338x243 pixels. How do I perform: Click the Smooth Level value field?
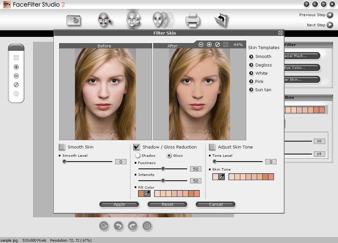click(x=121, y=162)
